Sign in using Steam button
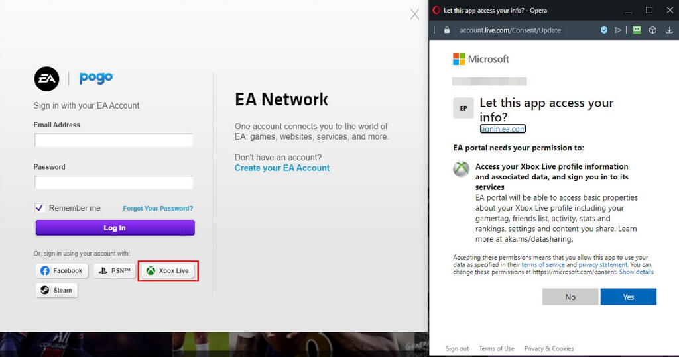The image size is (679, 357). [x=57, y=290]
